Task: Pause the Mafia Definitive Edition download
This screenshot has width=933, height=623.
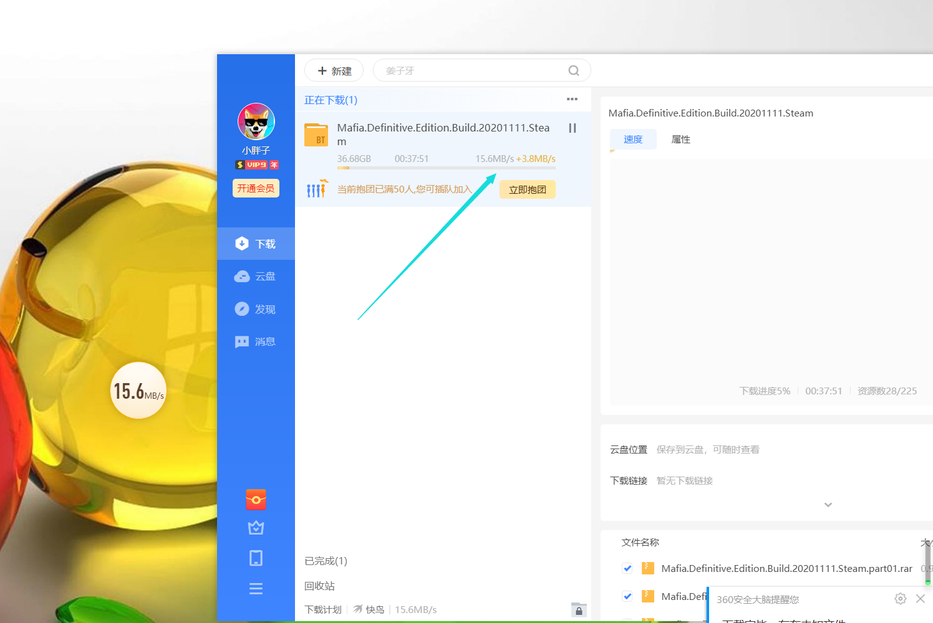Action: point(572,128)
